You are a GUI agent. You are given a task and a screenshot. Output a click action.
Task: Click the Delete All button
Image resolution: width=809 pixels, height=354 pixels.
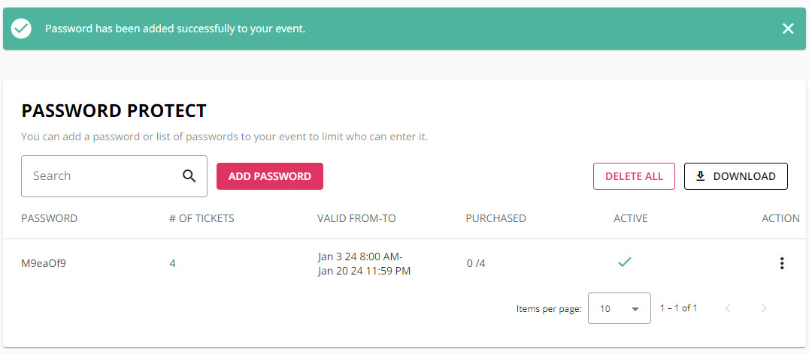(x=634, y=176)
